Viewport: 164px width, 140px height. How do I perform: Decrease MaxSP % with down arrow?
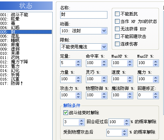coord(156,65)
